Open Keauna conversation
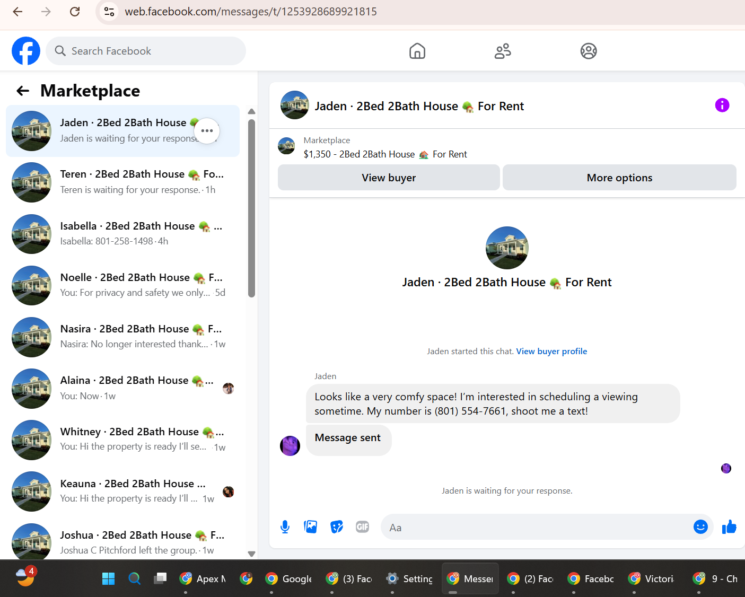745x597 pixels. [122, 491]
